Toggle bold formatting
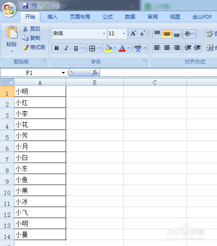Viewport: 217px width, 246px height. [57, 48]
